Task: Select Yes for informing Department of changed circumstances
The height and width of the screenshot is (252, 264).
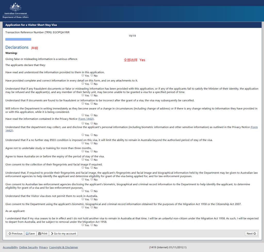Action: click(83, 115)
